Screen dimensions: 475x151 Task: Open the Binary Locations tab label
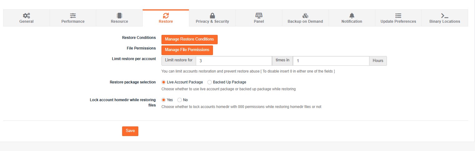[445, 21]
